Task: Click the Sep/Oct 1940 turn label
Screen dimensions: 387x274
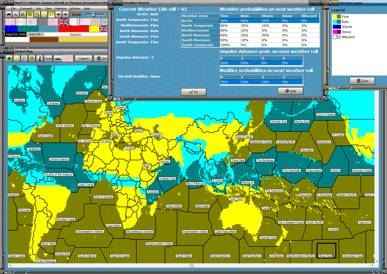Action: point(16,34)
